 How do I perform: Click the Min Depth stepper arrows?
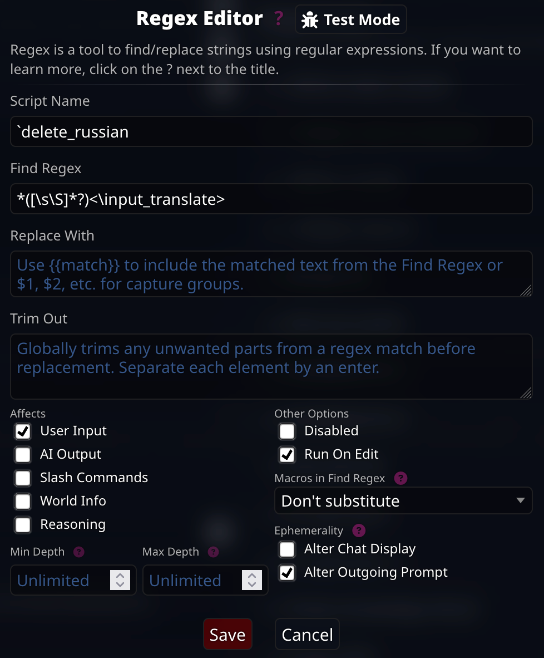point(120,580)
